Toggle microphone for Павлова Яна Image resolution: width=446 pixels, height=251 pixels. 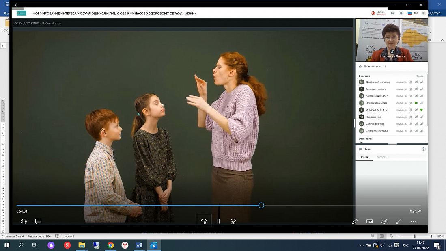(411, 117)
